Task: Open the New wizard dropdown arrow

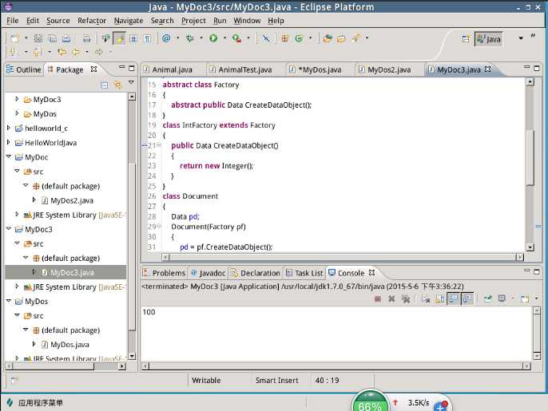Action: coord(26,38)
